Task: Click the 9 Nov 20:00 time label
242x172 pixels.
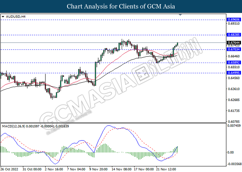Action: pos(99,169)
